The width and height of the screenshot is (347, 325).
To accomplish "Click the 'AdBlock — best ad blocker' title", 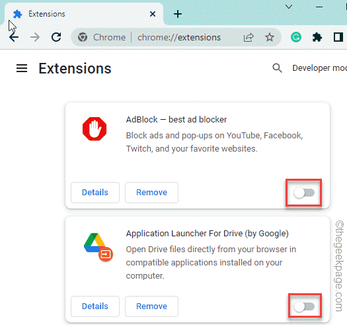I will (176, 120).
